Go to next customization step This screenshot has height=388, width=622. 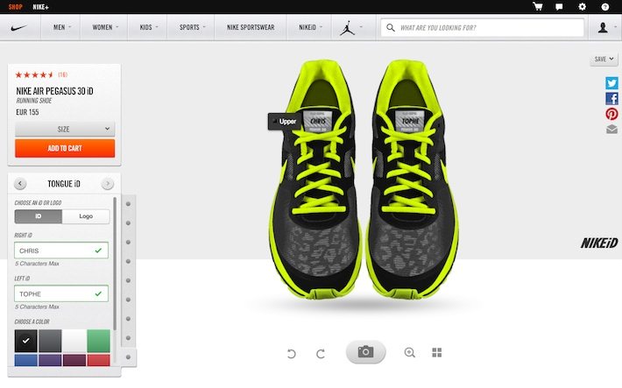click(x=108, y=184)
